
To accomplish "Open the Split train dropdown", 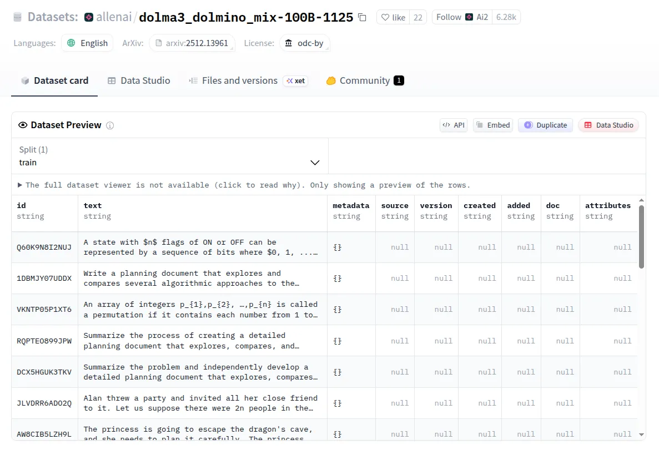I will (x=170, y=156).
